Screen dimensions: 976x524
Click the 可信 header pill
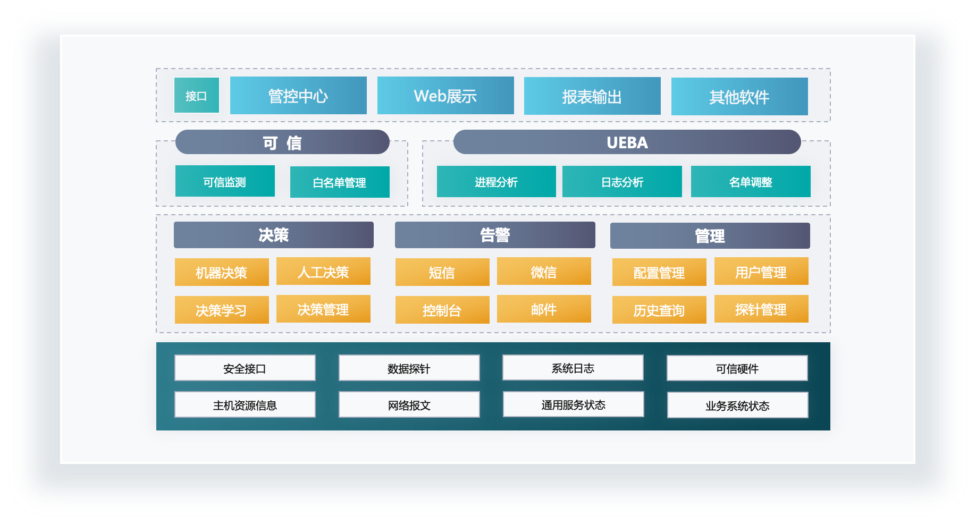tap(282, 142)
